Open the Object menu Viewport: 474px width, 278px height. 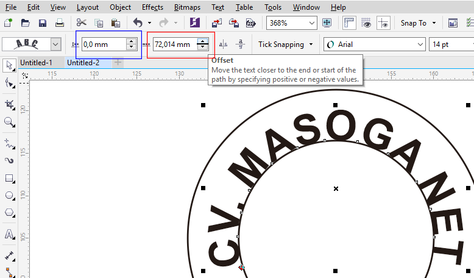click(x=120, y=7)
